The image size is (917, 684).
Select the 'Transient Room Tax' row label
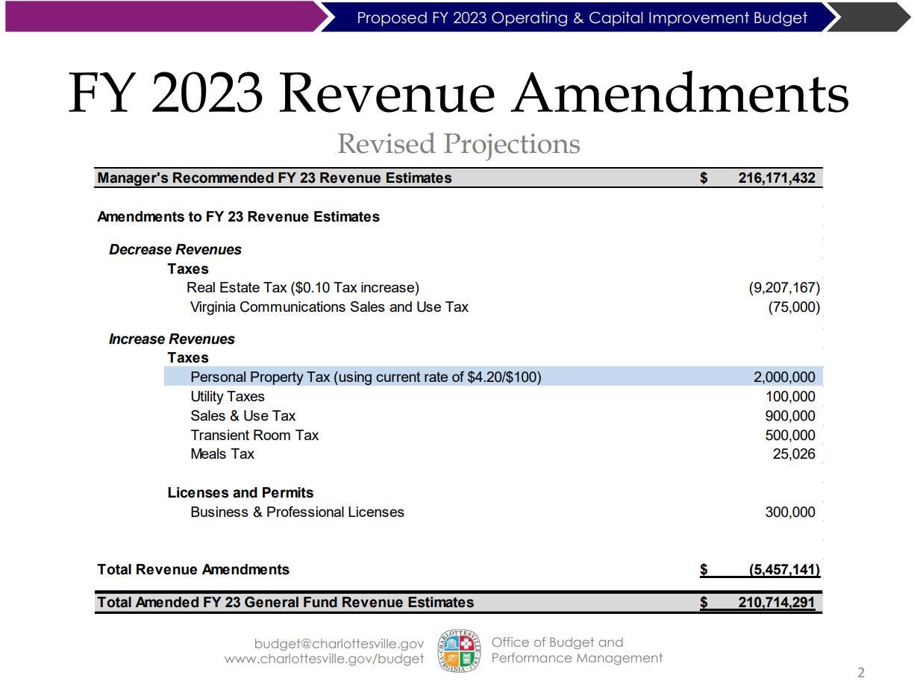(x=254, y=436)
